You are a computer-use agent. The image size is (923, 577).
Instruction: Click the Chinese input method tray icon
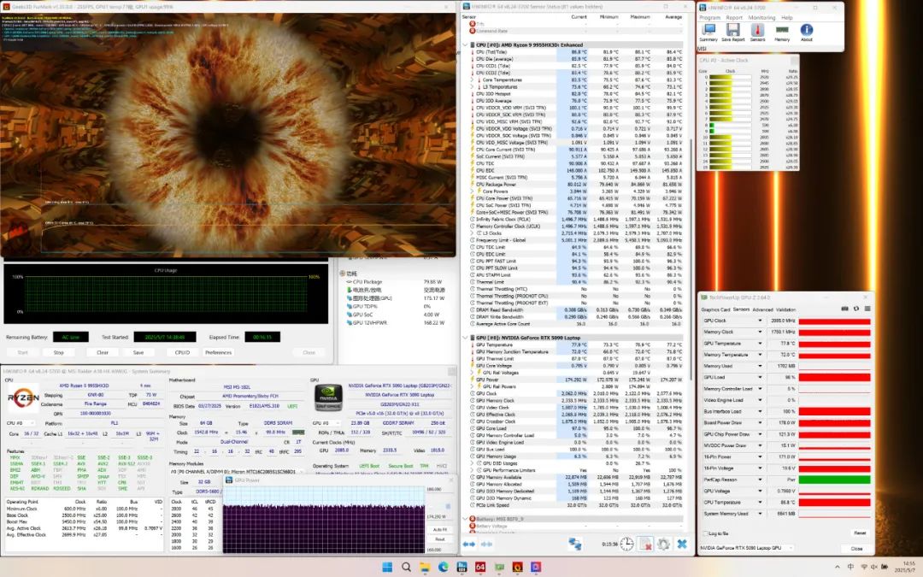click(850, 567)
